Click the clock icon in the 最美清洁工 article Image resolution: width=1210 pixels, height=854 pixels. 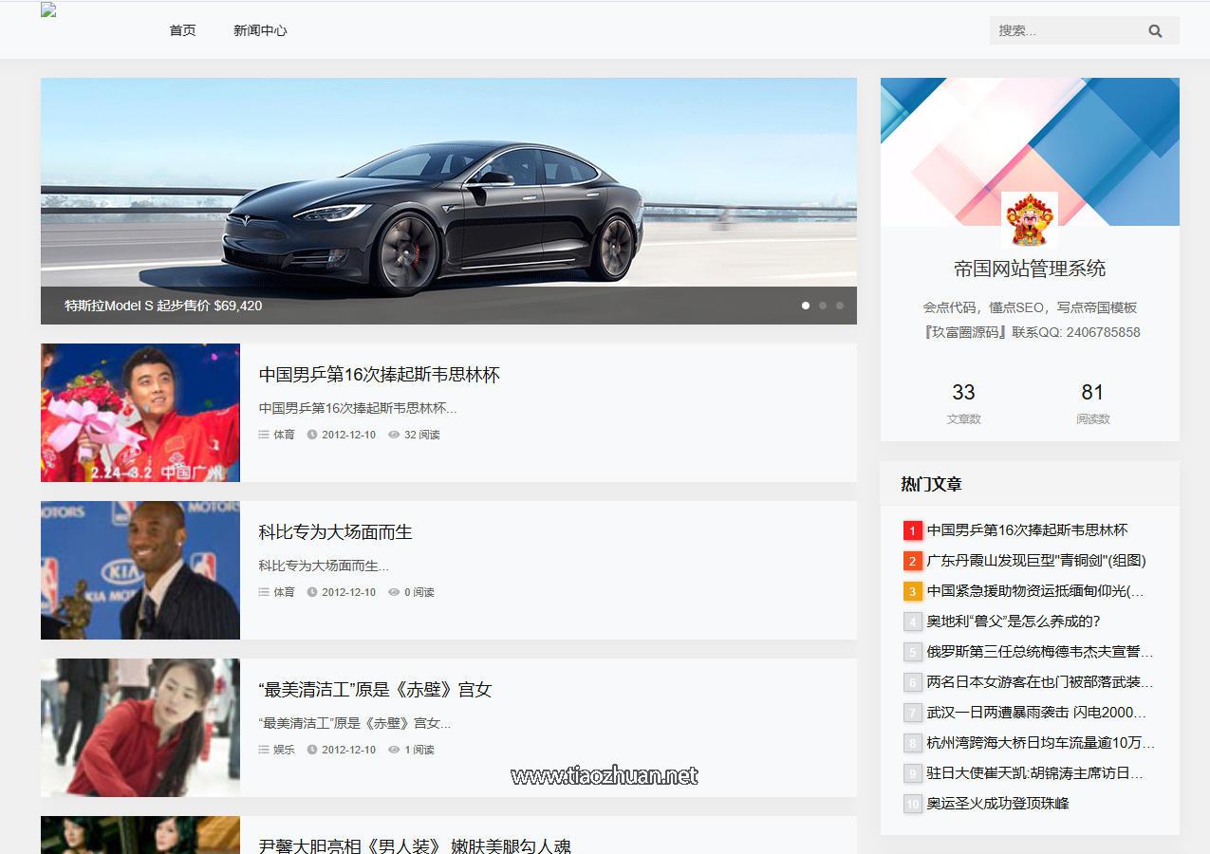(x=312, y=750)
